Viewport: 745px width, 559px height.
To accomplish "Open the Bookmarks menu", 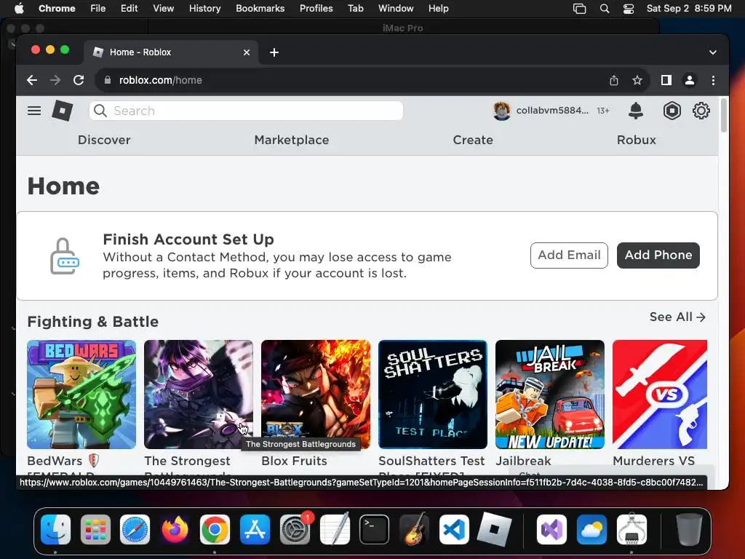I will coord(260,8).
